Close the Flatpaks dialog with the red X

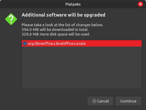pyautogui.click(x=140, y=4)
